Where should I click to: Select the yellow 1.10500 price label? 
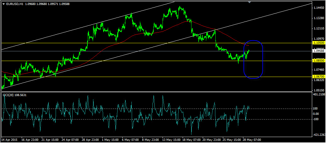(318, 43)
